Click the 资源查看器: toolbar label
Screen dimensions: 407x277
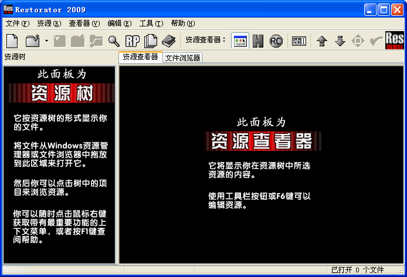206,40
